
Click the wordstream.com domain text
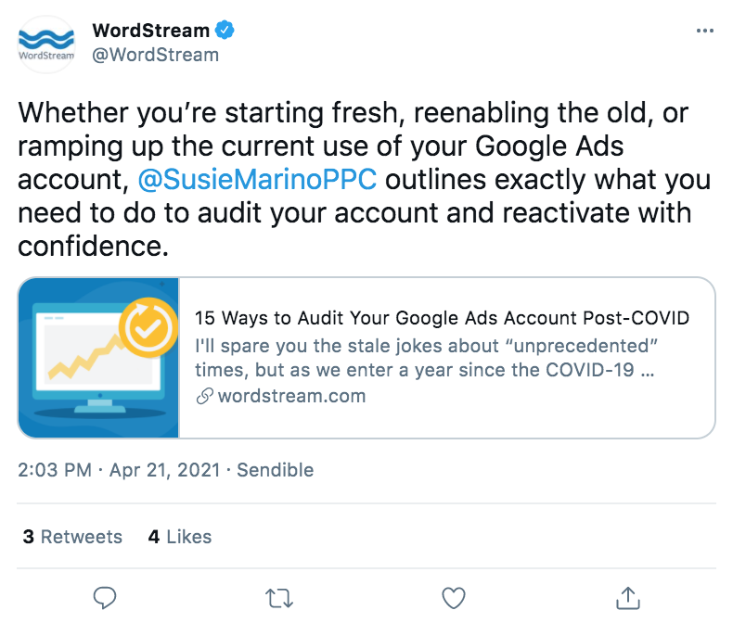[x=291, y=396]
